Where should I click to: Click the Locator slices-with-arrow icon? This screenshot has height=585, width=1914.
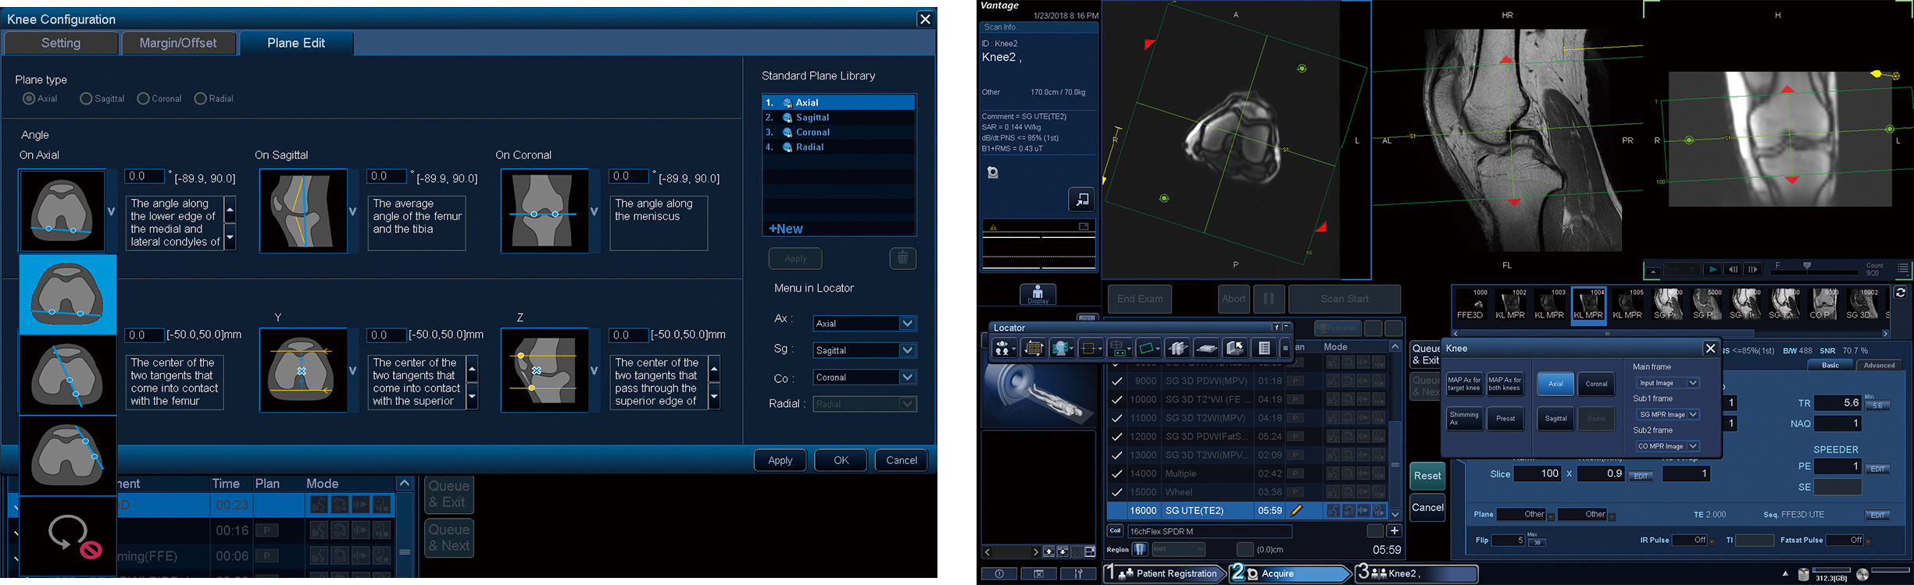point(1235,349)
